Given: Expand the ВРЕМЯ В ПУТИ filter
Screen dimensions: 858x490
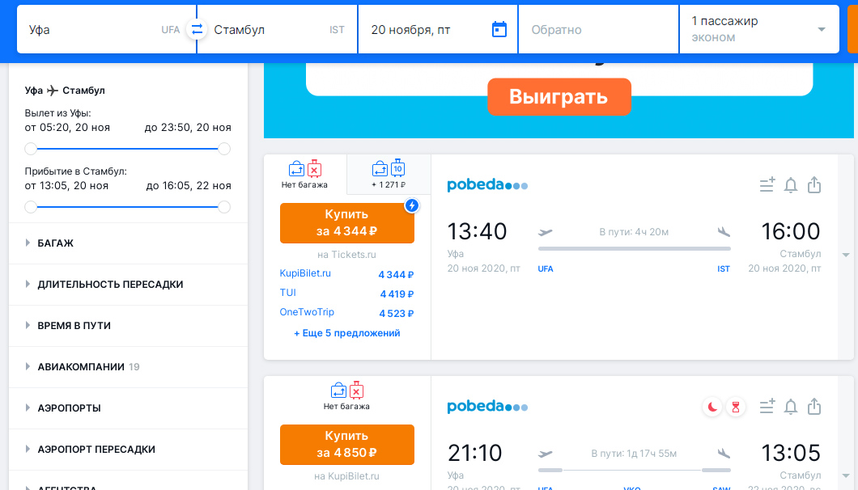Looking at the screenshot, I should coord(128,325).
